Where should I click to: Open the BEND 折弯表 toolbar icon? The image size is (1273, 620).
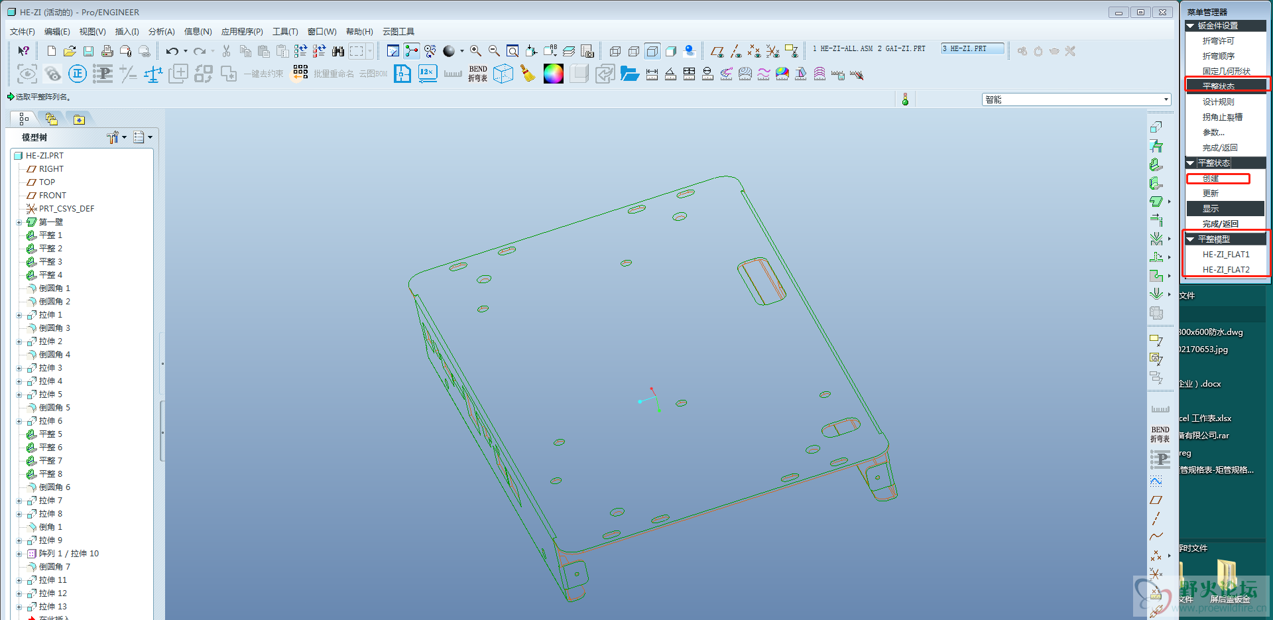[x=477, y=74]
